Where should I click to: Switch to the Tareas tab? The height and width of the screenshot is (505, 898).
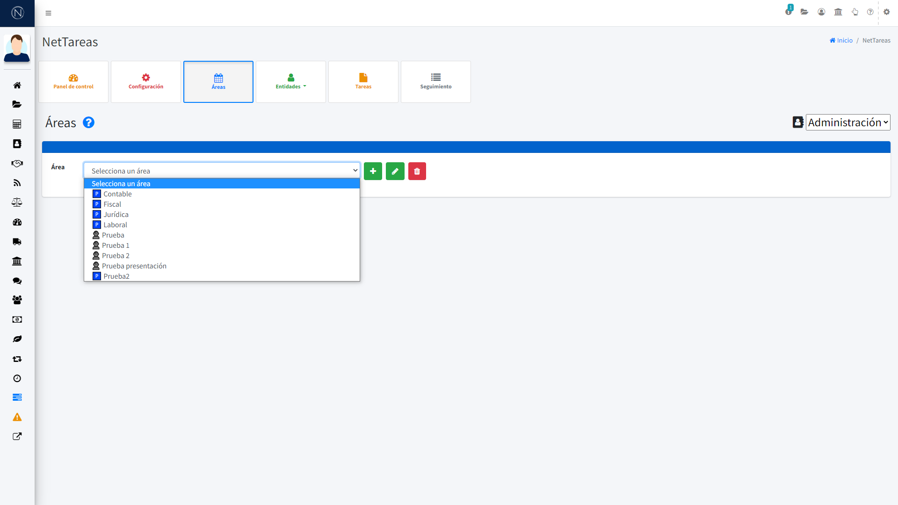[x=363, y=82]
